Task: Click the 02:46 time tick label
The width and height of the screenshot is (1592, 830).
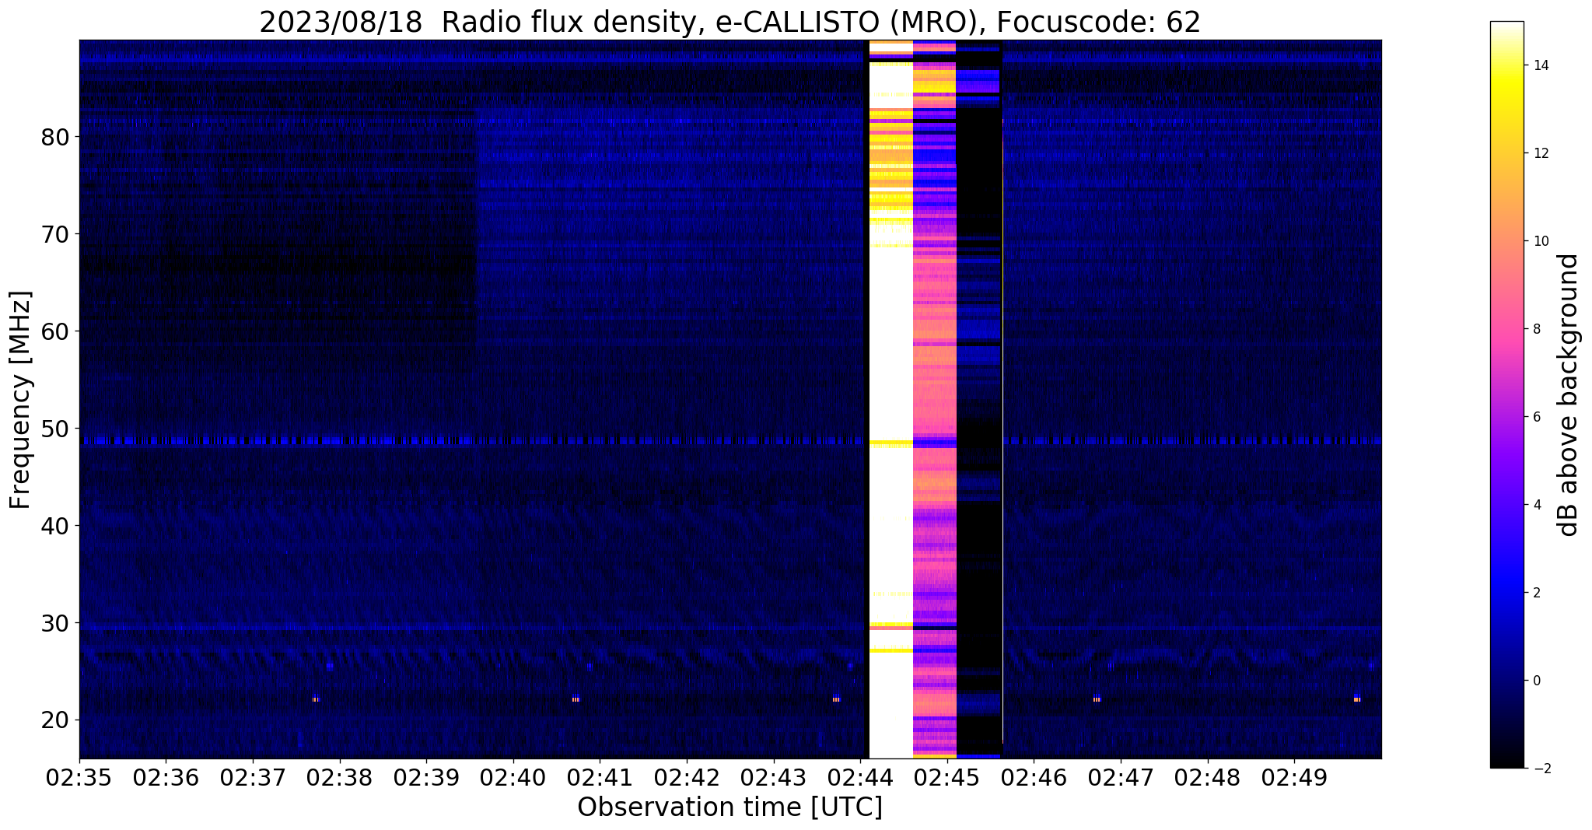Action: (x=1034, y=776)
